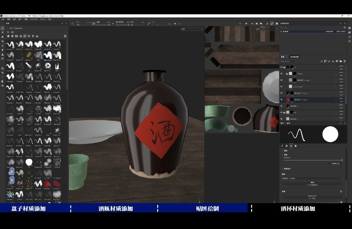Click the restore default value button
The height and width of the screenshot is (229, 352).
coord(335,164)
